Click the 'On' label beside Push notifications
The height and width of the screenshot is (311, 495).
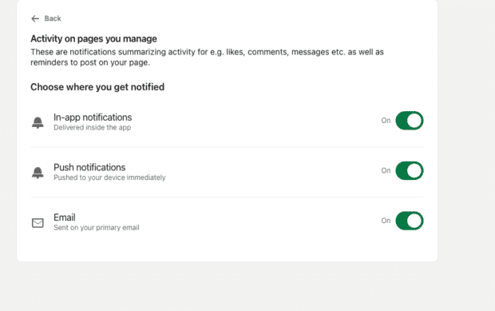386,170
